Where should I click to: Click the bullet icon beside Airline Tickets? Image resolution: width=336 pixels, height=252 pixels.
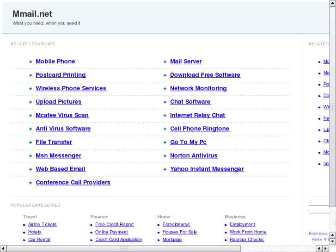pos(24,225)
